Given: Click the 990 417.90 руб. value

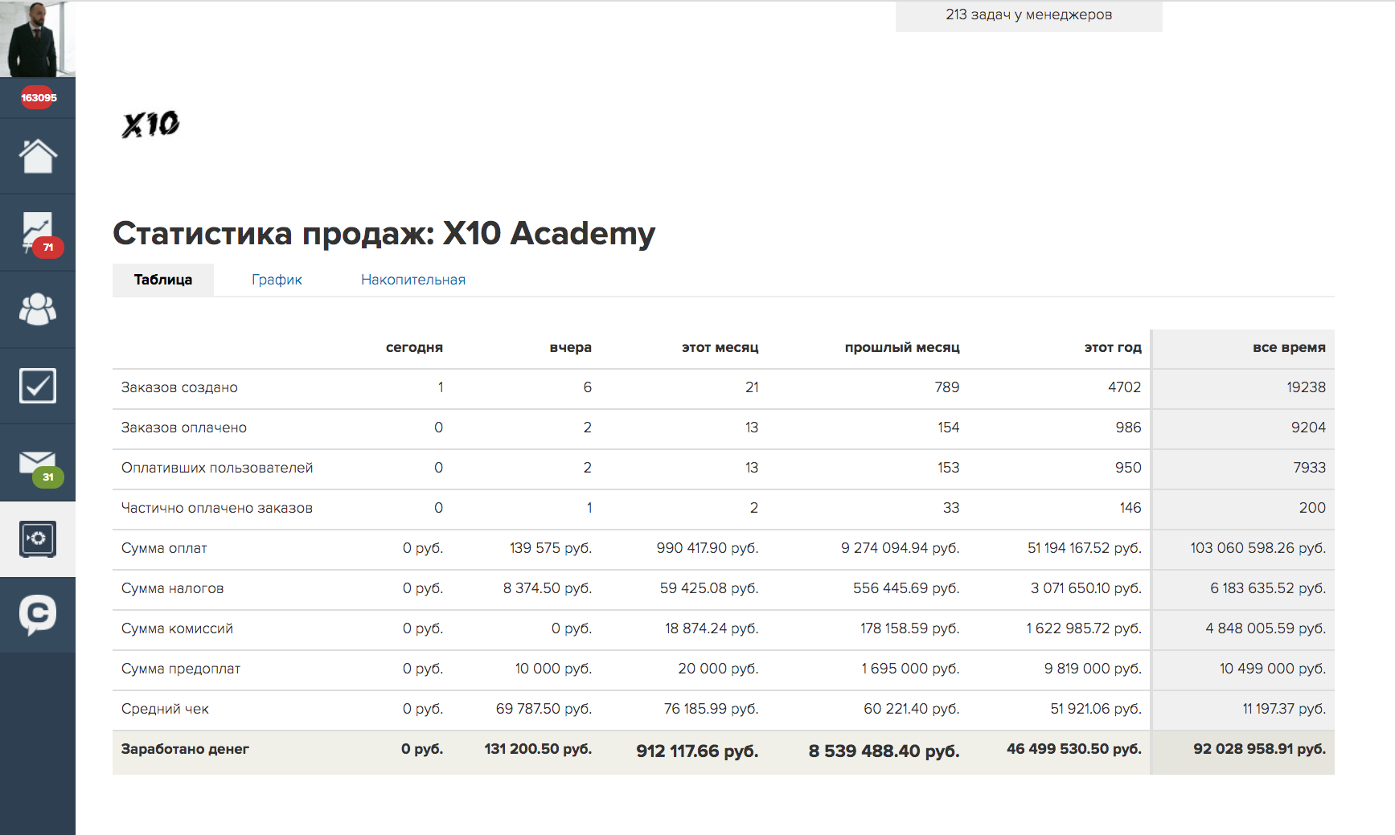Looking at the screenshot, I should [708, 548].
